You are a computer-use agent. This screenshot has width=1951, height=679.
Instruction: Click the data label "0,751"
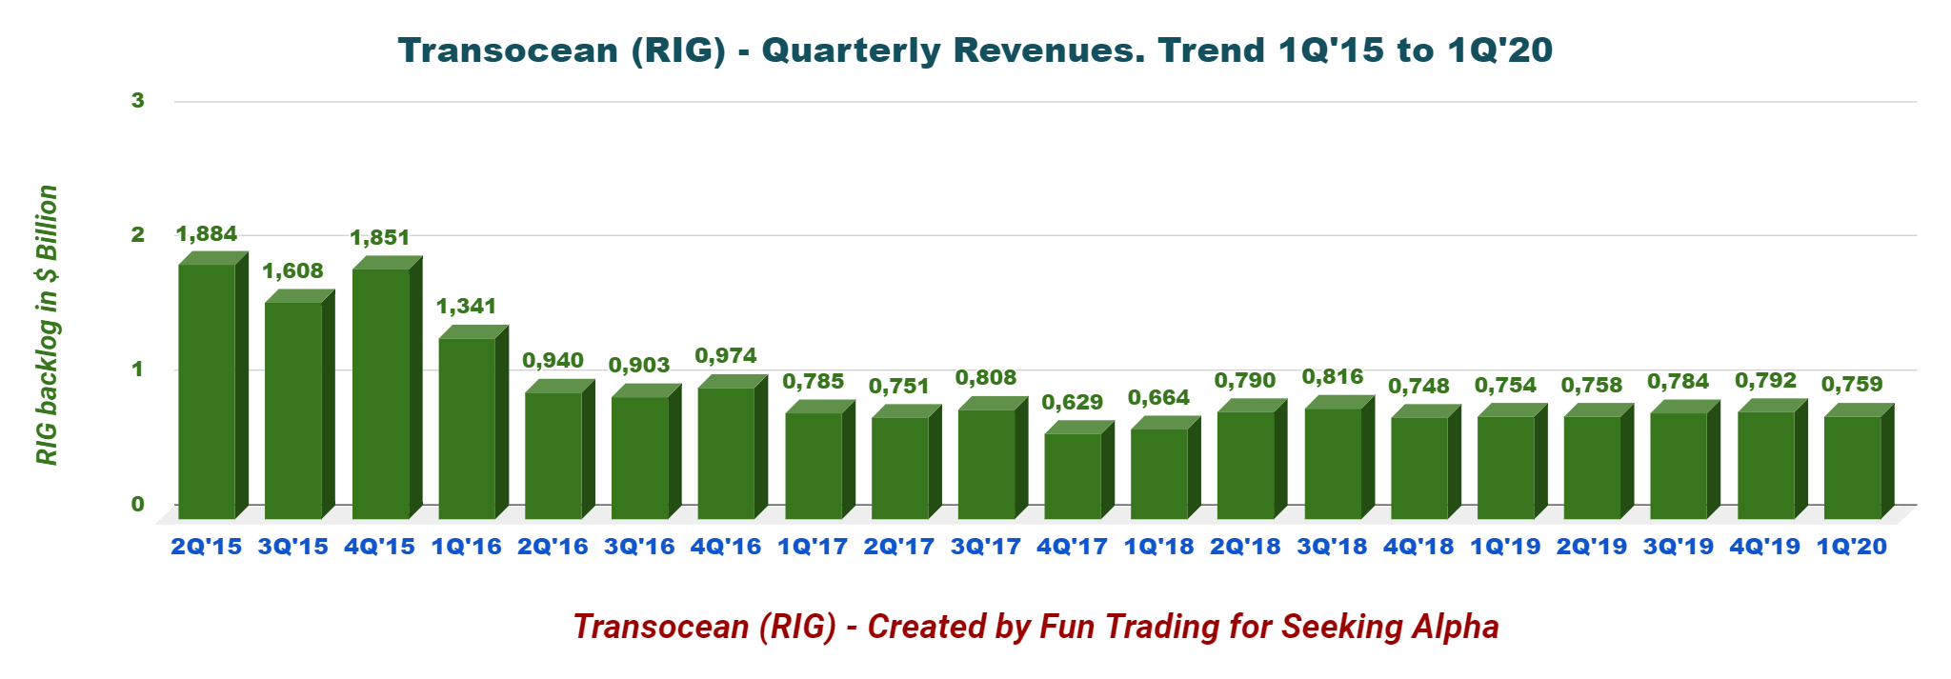[899, 387]
